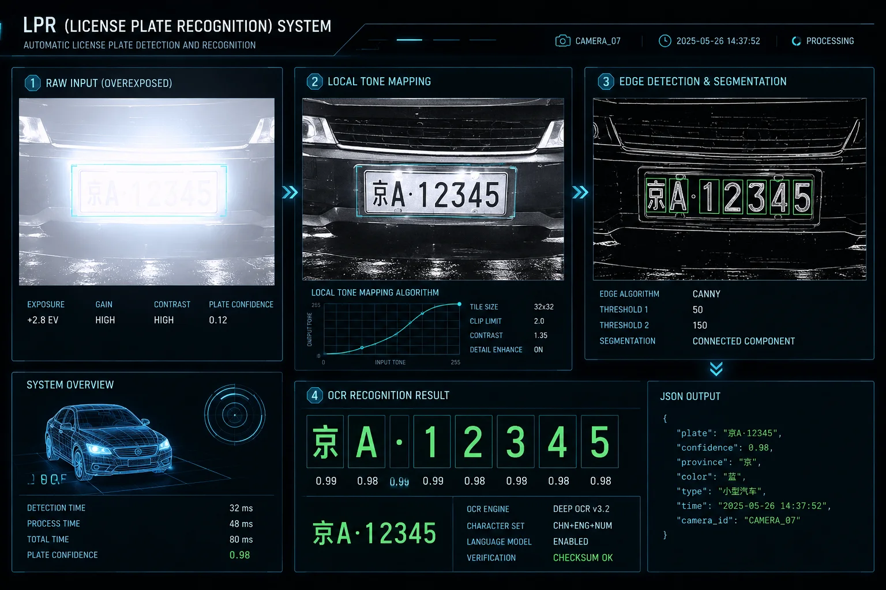Click the DETECTION TIME value 32 ms
Screen dimensions: 886x590
(x=241, y=508)
